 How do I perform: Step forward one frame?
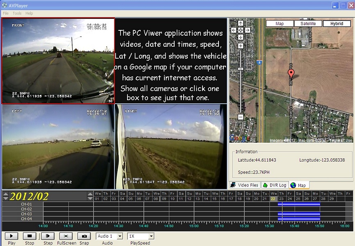pos(48,236)
